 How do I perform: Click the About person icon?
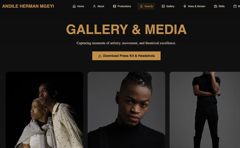click(x=94, y=6)
